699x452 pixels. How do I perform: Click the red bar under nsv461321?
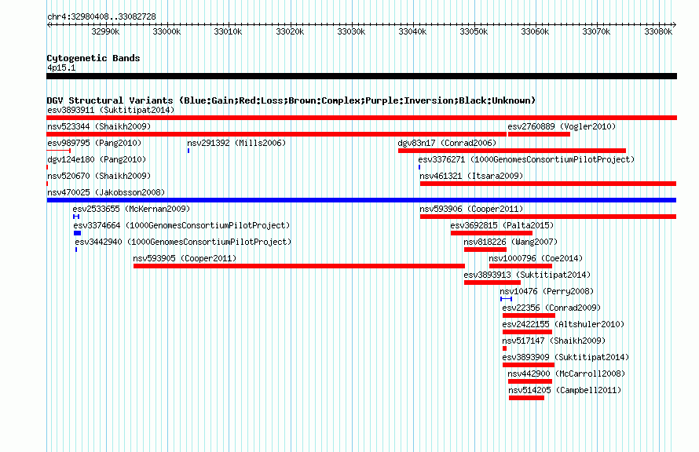pos(548,184)
